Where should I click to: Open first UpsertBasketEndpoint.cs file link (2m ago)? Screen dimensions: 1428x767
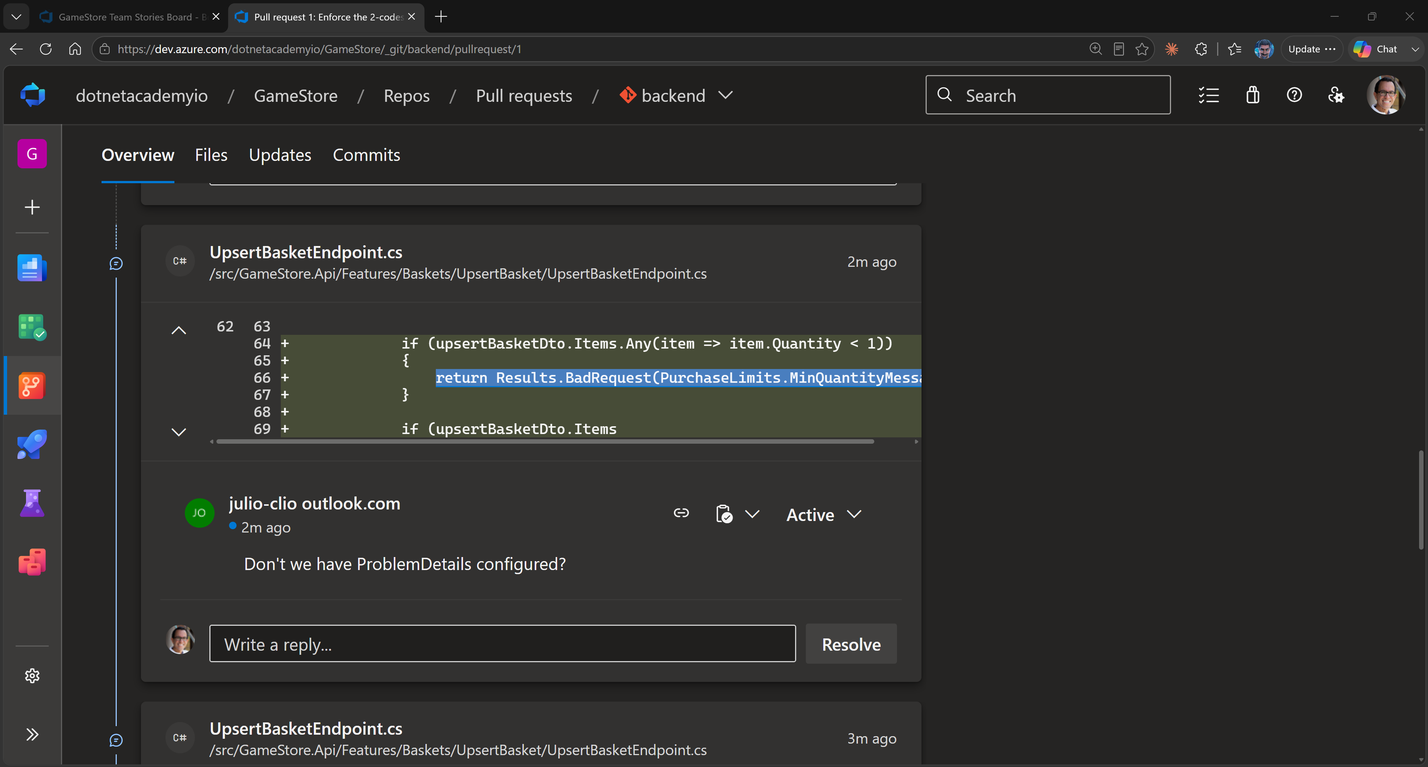(306, 253)
